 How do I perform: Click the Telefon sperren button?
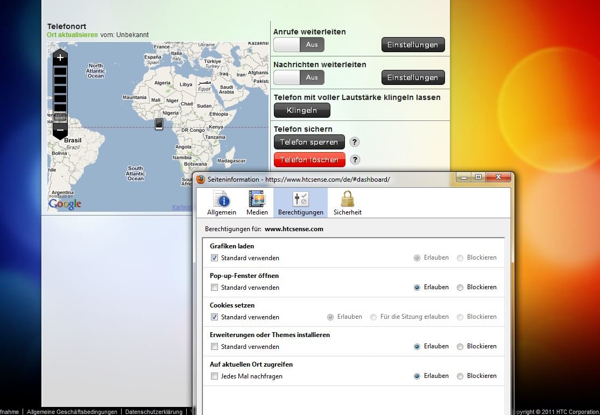309,142
